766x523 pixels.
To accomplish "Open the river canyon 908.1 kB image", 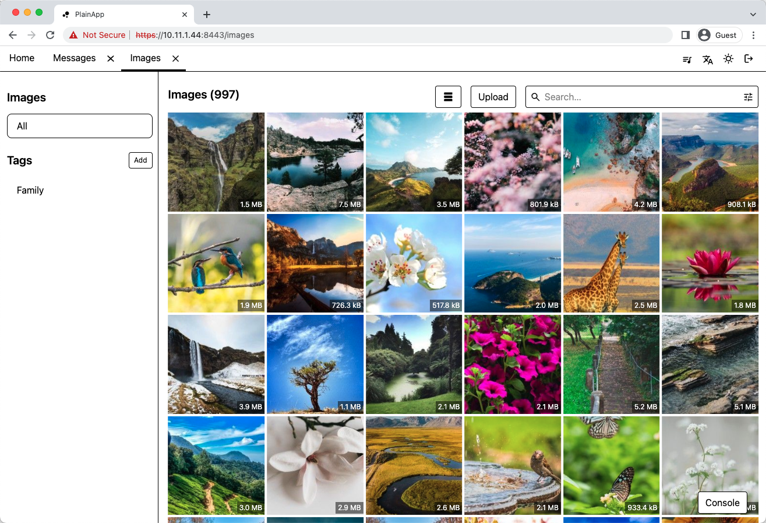I will coord(710,162).
